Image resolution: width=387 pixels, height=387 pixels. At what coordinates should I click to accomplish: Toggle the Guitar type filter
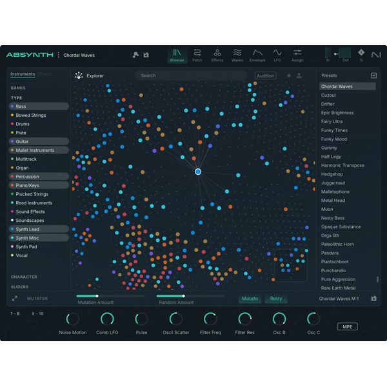pyautogui.click(x=39, y=141)
